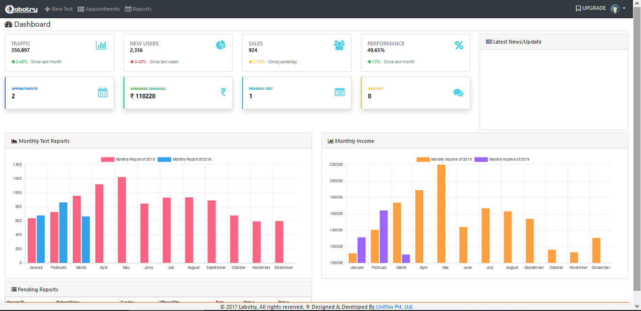Screen dimensions: 641x311
Task: Click the Latest News newspaper icon
Action: coord(489,42)
